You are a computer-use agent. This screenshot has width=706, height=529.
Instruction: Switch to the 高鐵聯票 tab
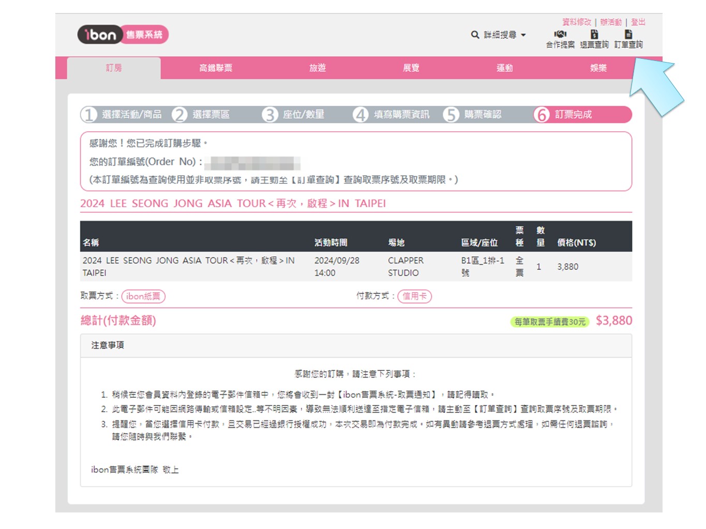coord(216,68)
